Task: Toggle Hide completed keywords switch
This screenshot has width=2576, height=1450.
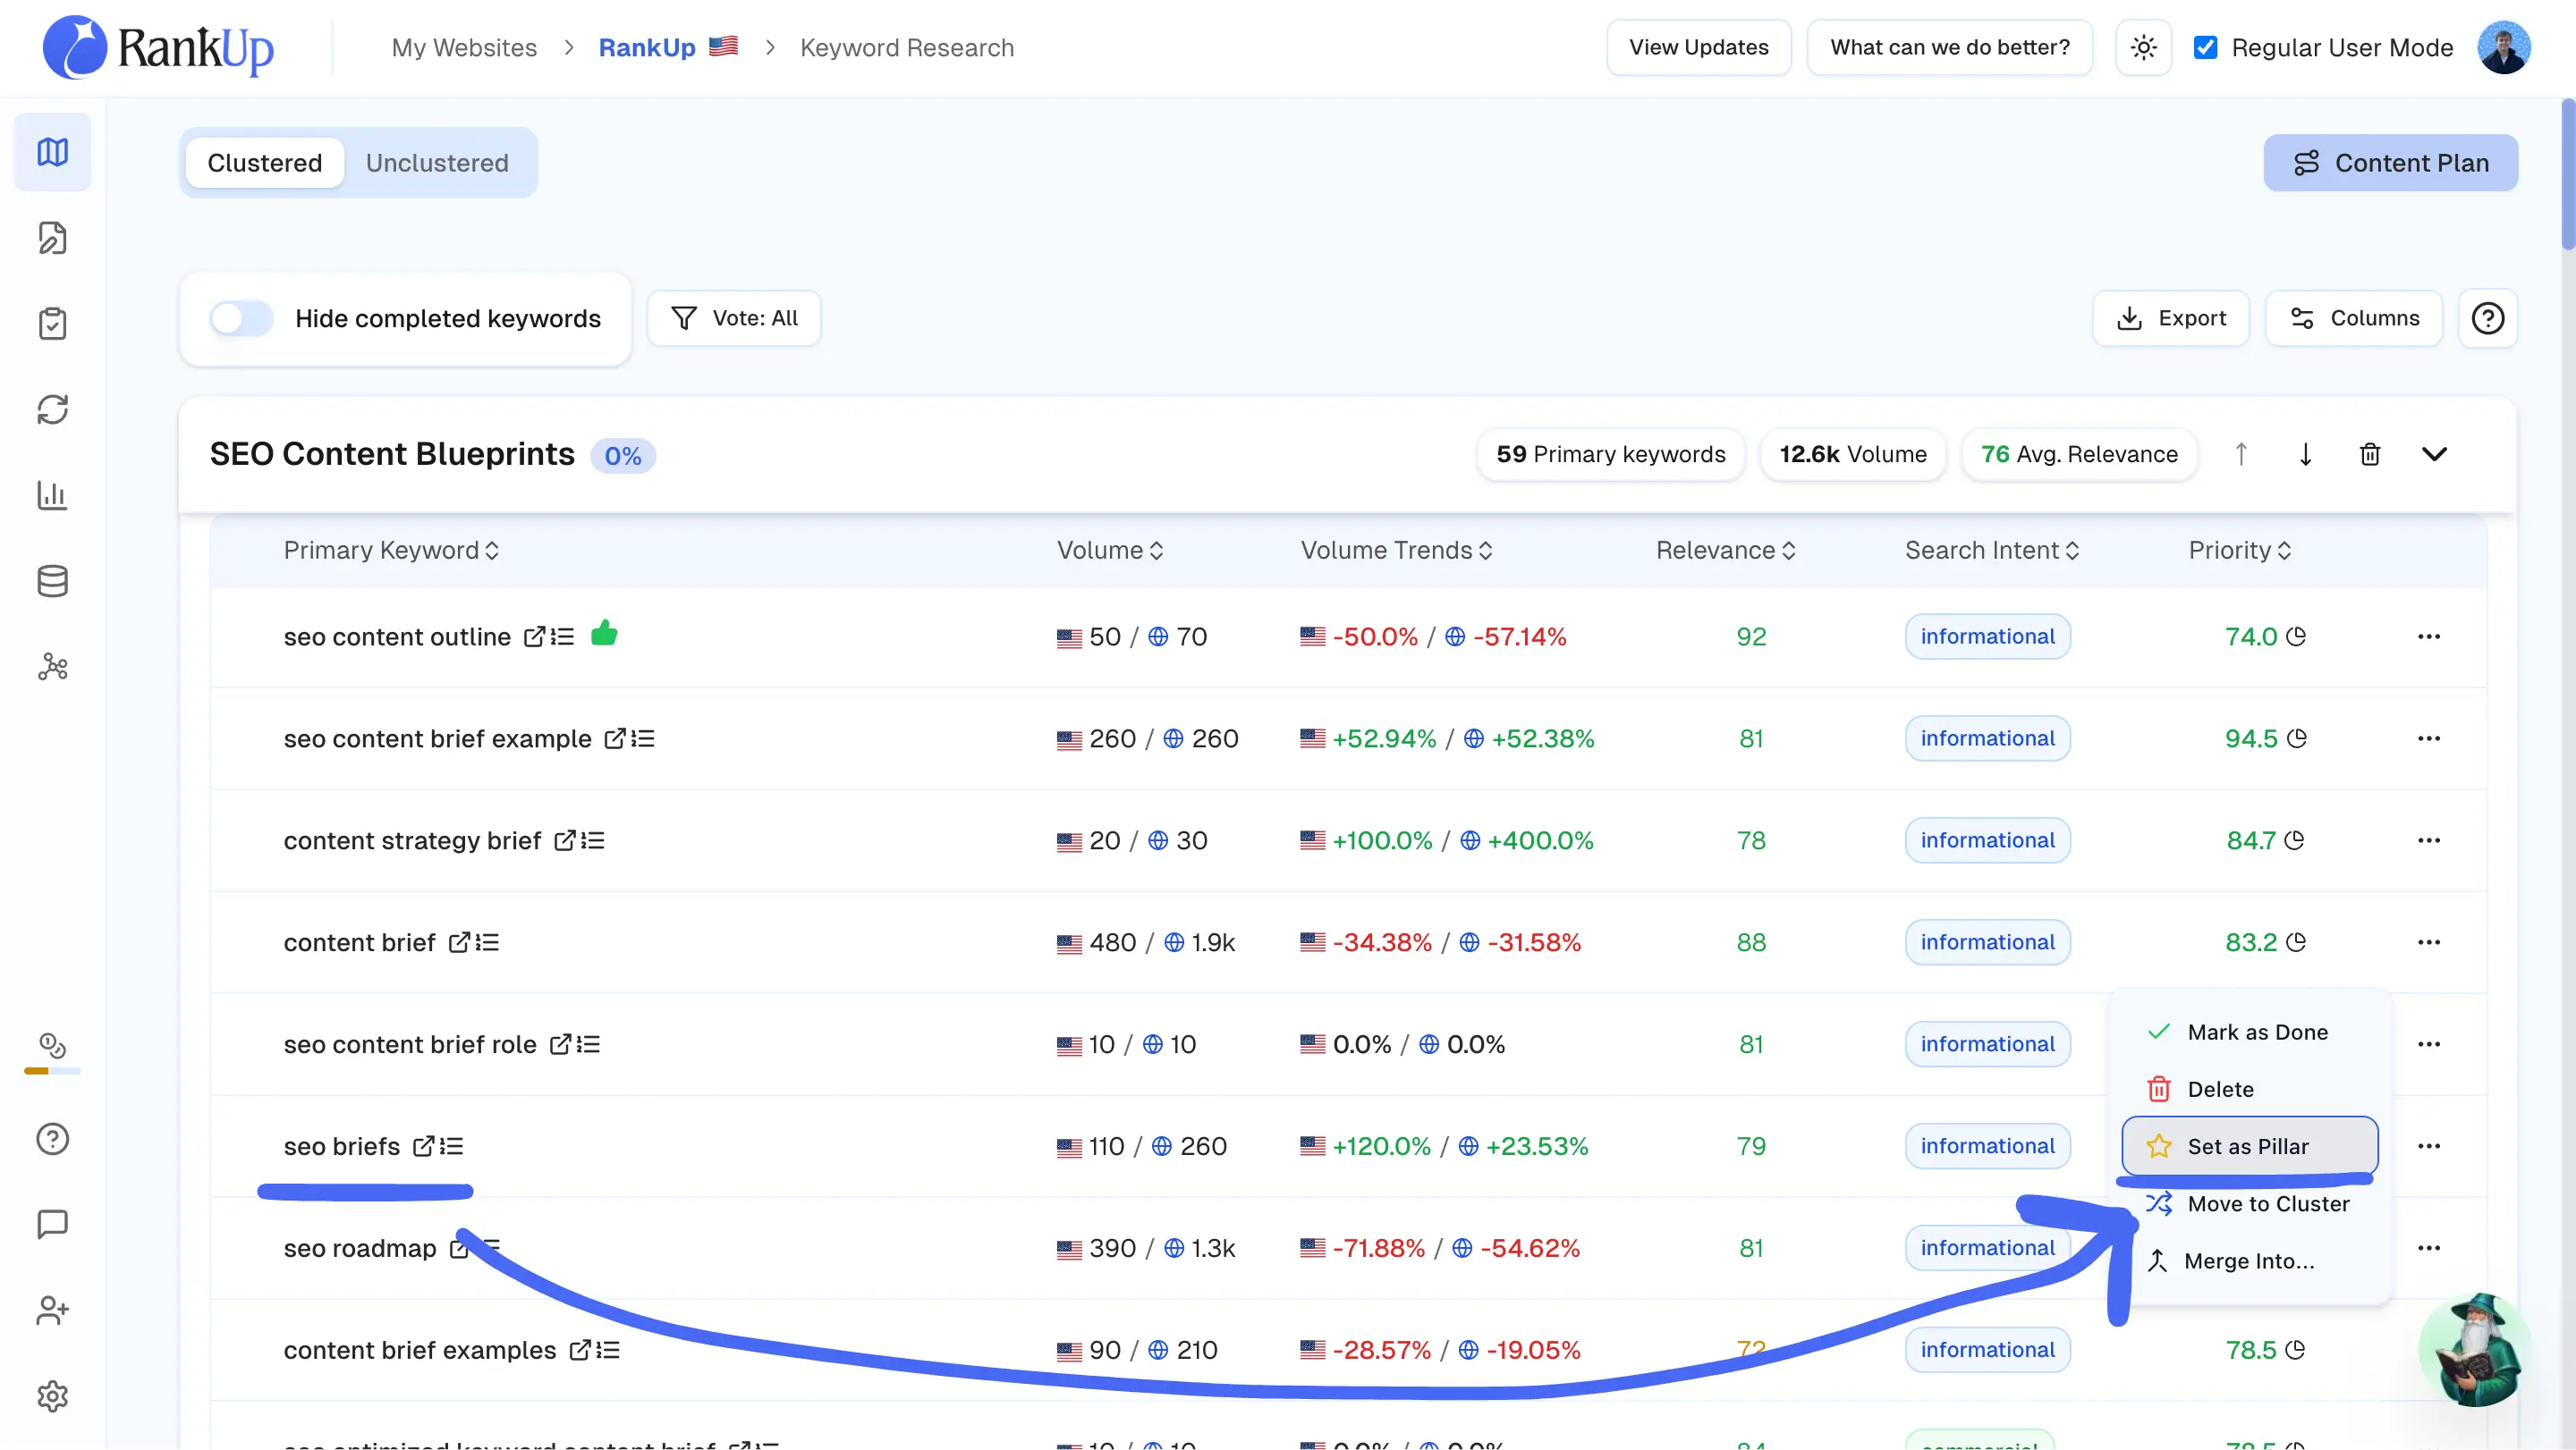Action: [x=241, y=319]
